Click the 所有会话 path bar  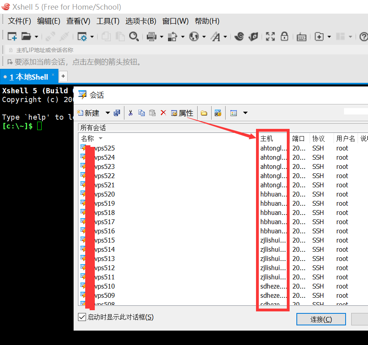pyautogui.click(x=223, y=128)
